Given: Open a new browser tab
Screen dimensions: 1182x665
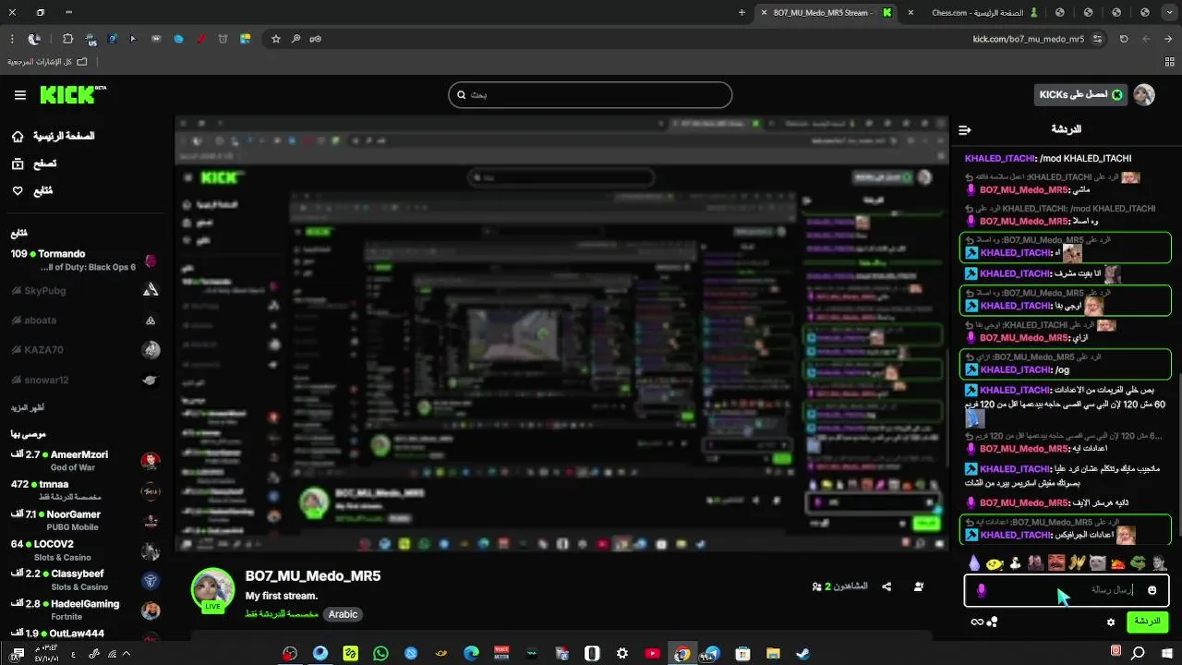Looking at the screenshot, I should point(742,13).
